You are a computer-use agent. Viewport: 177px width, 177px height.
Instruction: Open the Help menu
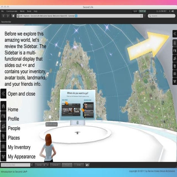point(35,11)
